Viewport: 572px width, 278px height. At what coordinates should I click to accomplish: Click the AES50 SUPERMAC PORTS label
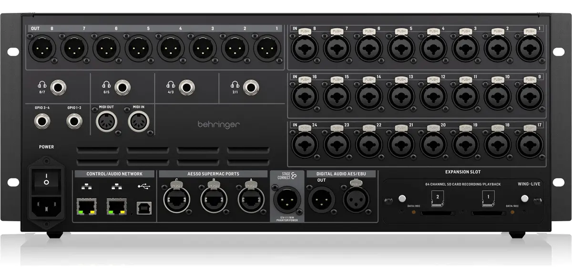[213, 174]
